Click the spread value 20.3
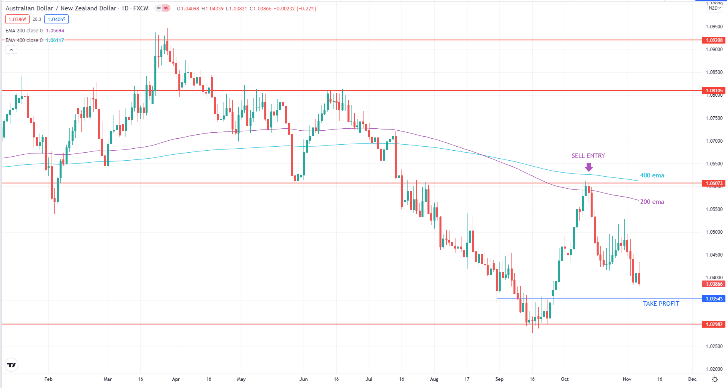The image size is (727, 388). pyautogui.click(x=37, y=19)
